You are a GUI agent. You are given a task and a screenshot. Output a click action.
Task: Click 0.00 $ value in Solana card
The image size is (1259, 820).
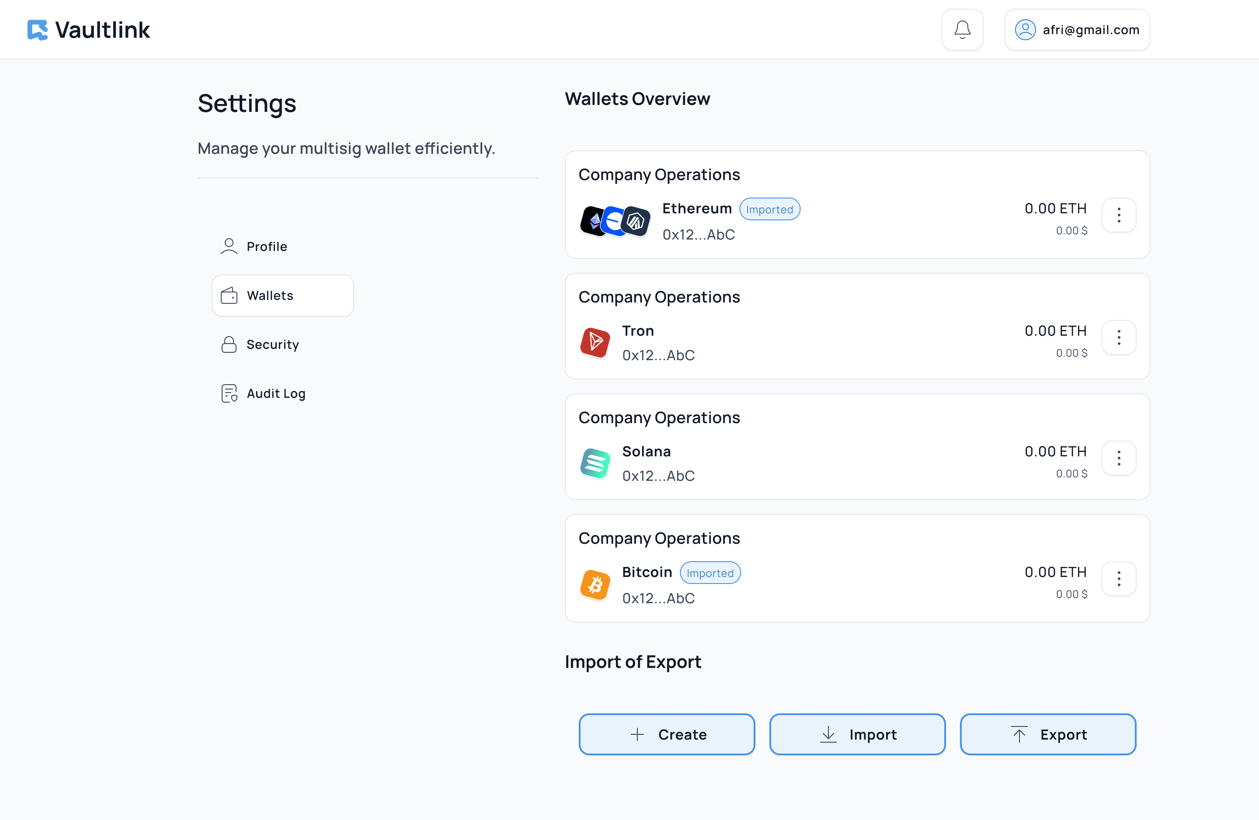1071,473
